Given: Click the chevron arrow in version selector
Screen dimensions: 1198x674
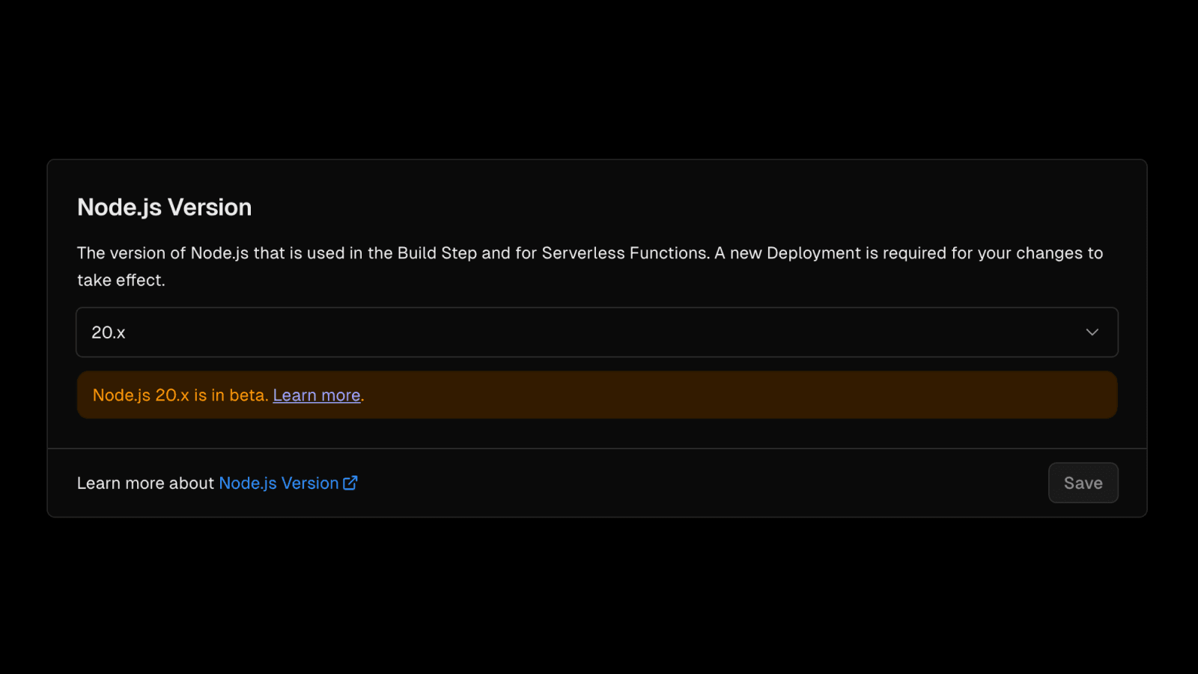Looking at the screenshot, I should pyautogui.click(x=1092, y=332).
